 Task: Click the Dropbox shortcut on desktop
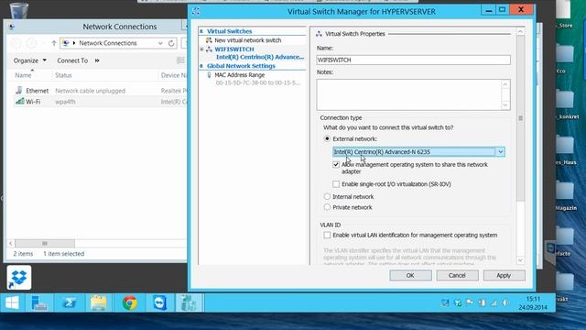[18, 277]
